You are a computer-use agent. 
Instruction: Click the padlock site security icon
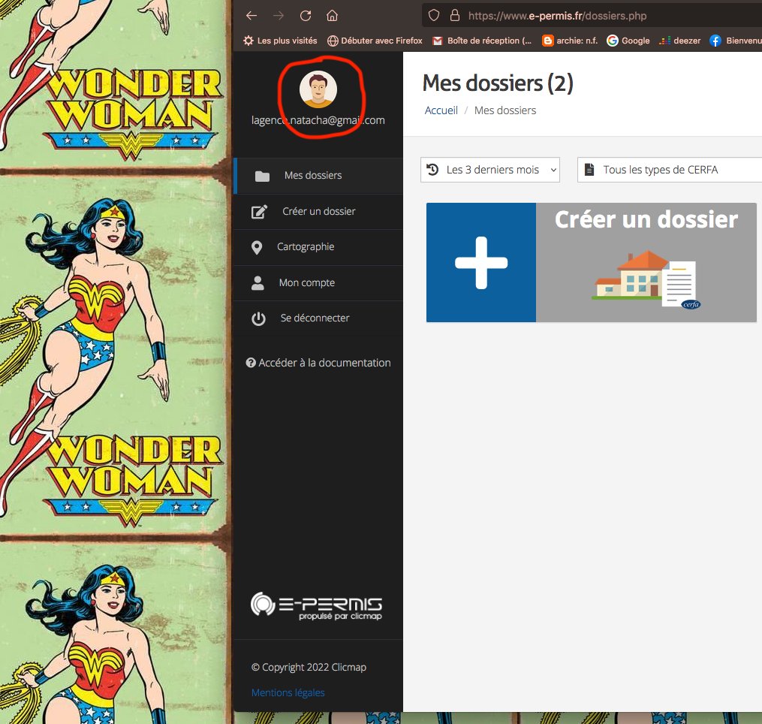click(x=455, y=16)
